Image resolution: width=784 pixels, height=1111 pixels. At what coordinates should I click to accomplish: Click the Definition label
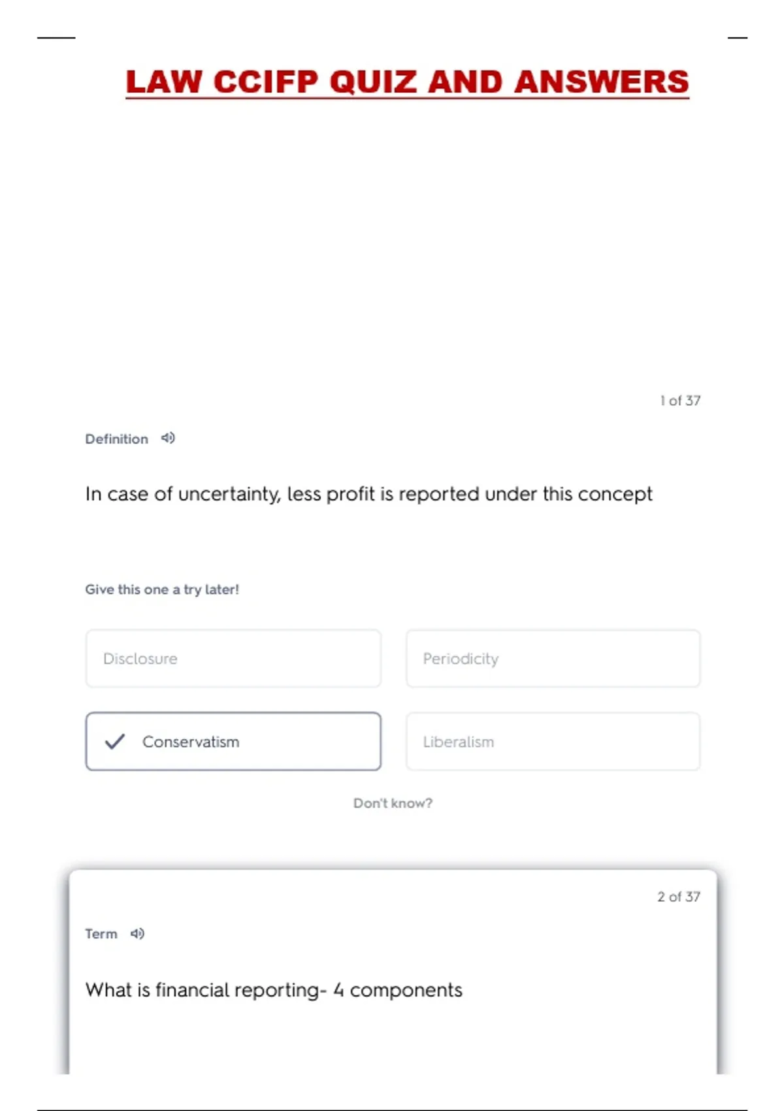(x=116, y=439)
